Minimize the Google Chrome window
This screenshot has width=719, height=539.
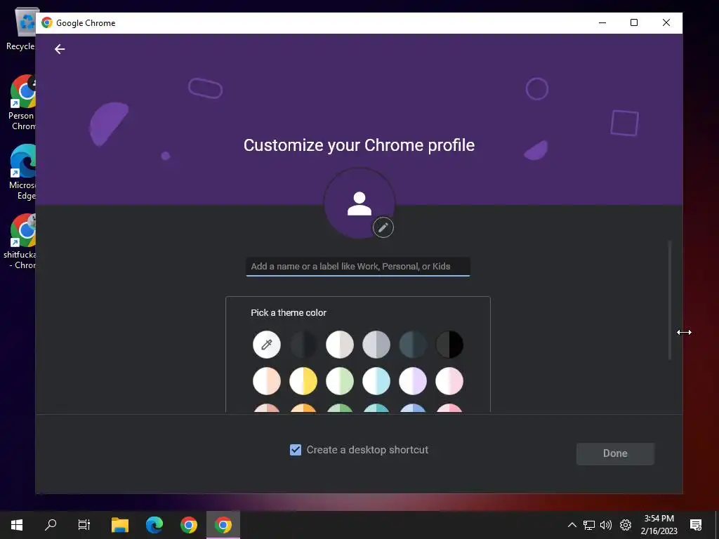(x=602, y=22)
